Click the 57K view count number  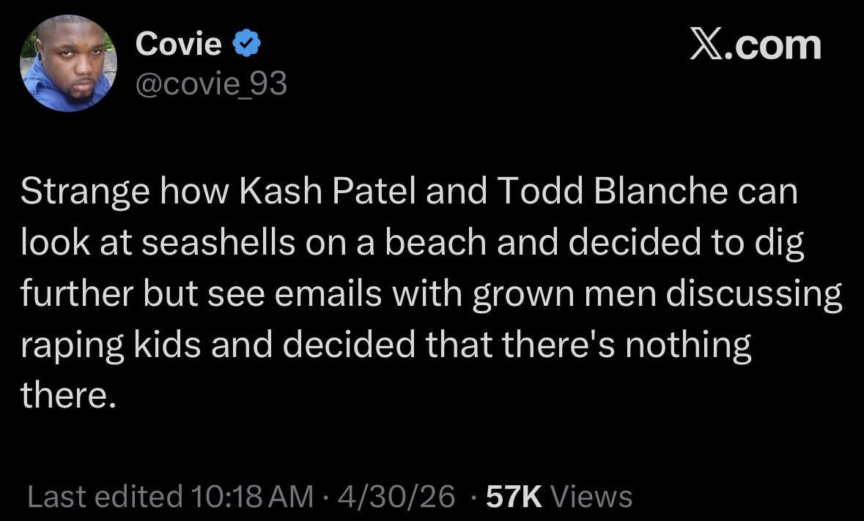tap(514, 497)
